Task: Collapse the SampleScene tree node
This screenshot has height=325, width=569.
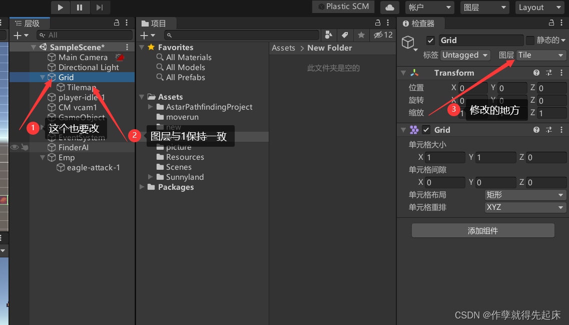Action: click(34, 47)
